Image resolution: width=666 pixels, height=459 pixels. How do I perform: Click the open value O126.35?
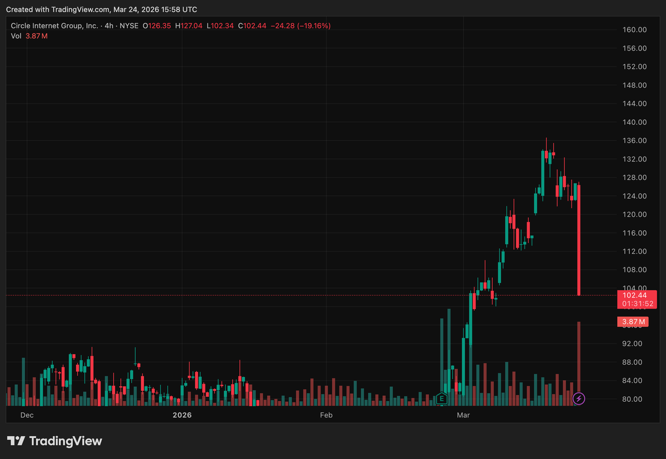(157, 26)
